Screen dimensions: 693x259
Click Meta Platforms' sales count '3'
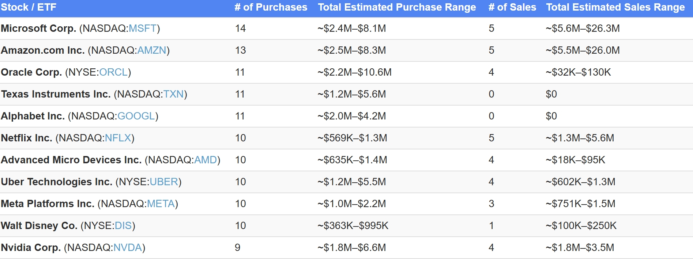tap(491, 204)
